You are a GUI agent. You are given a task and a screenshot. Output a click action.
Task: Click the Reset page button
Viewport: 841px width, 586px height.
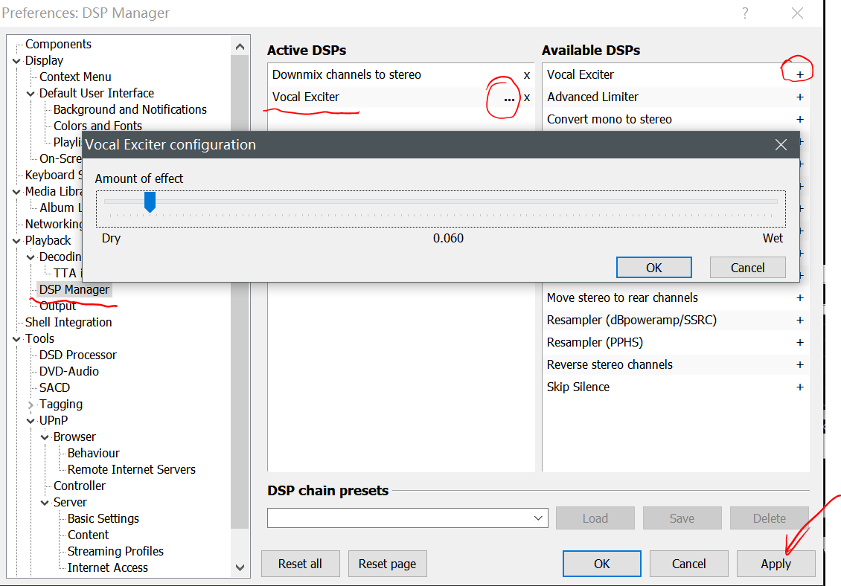(387, 564)
